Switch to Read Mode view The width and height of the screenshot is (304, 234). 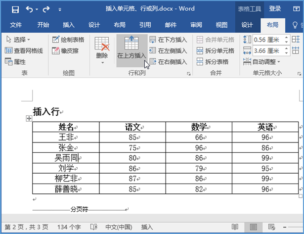point(235,227)
